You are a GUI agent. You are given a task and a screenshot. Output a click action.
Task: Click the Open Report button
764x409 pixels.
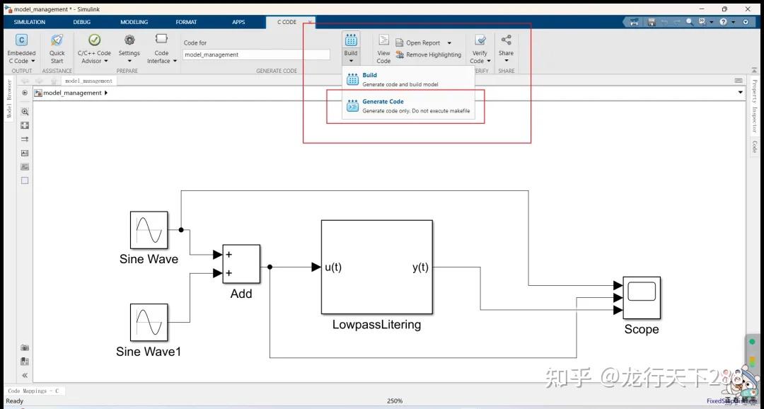[x=418, y=43]
